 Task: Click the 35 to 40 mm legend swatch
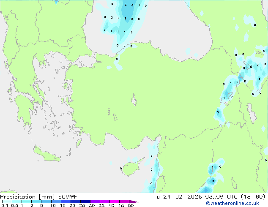(x=104, y=202)
